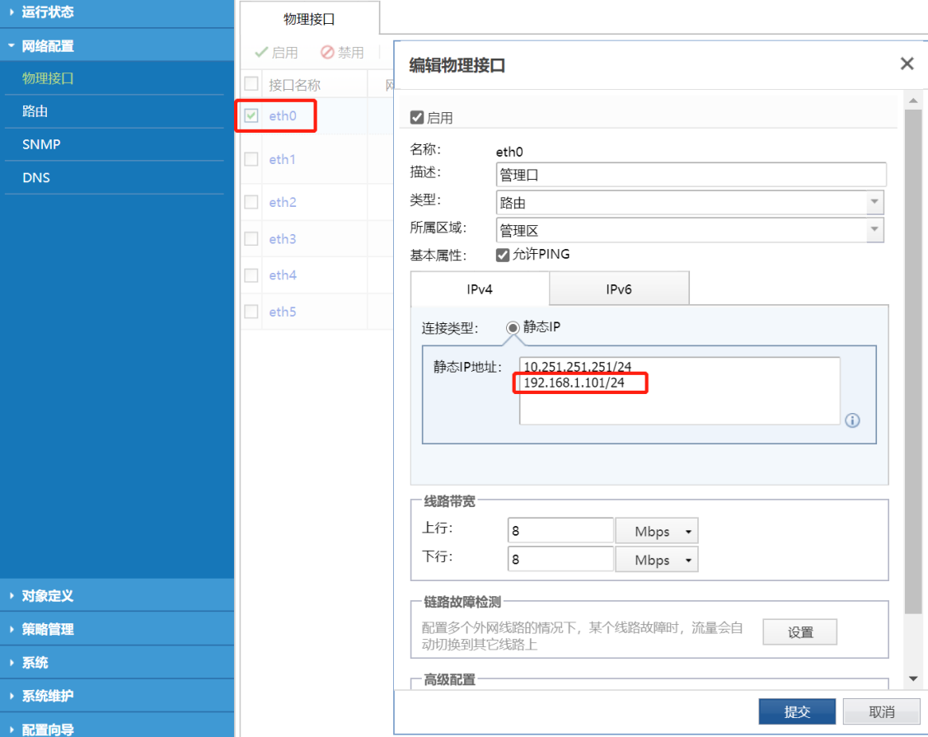Open the 类型 dropdown showing 路由

point(876,202)
